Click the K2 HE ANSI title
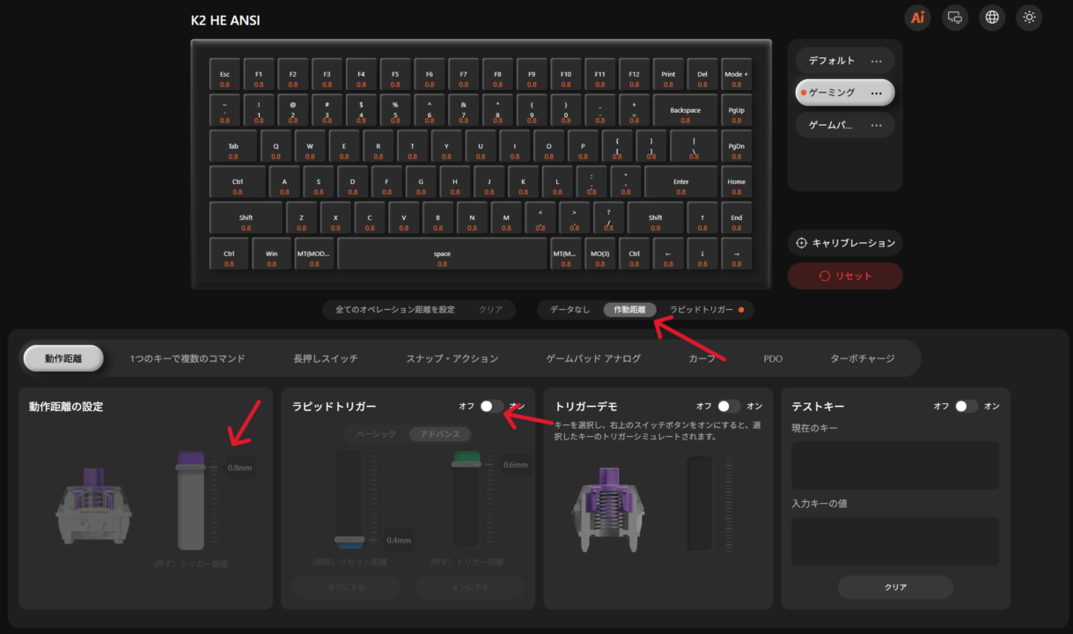The height and width of the screenshot is (634, 1073). coord(225,20)
